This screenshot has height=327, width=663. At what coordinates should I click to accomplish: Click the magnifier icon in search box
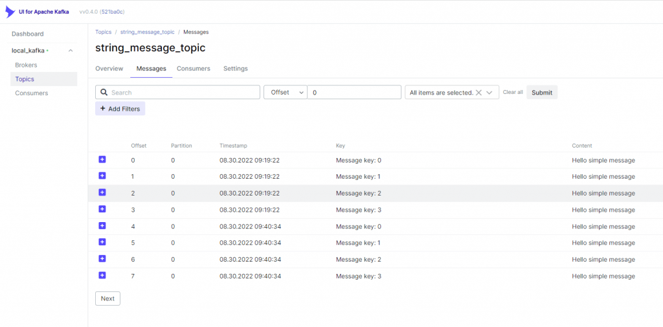(104, 92)
